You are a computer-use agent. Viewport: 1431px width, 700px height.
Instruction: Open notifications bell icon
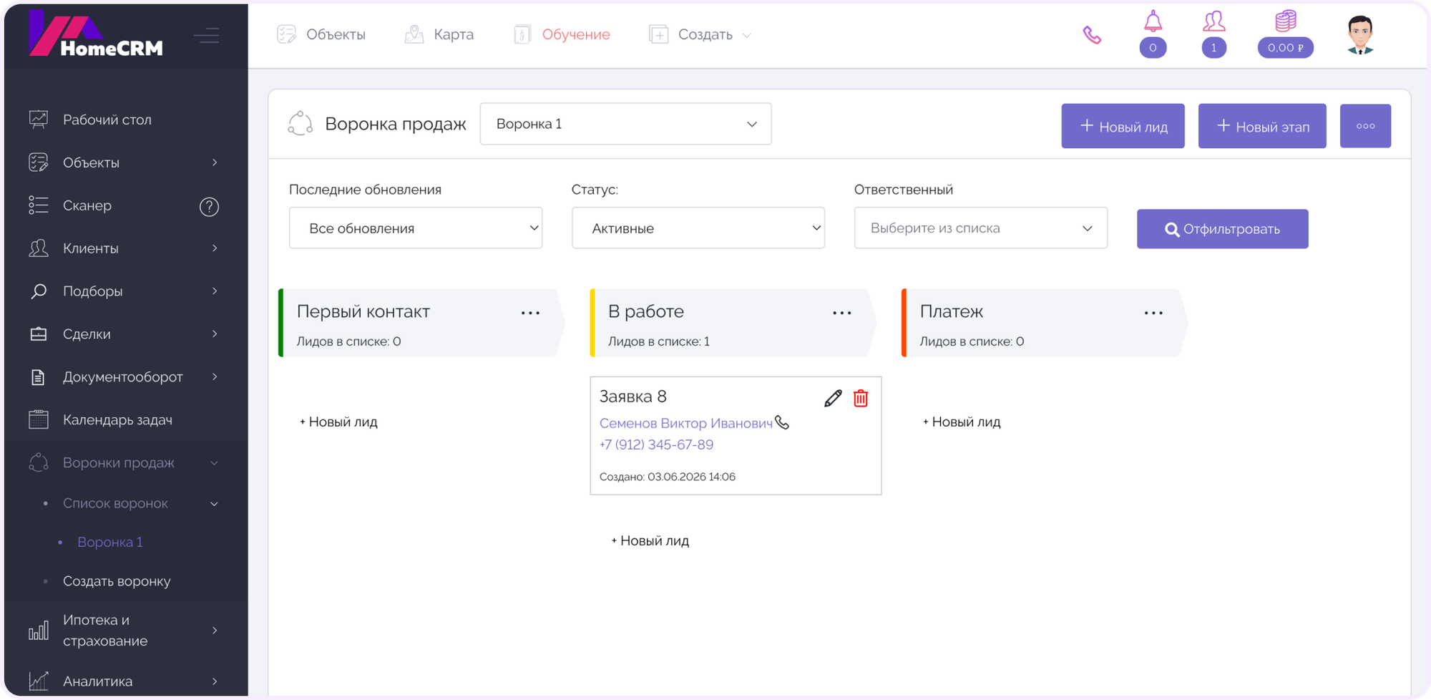pyautogui.click(x=1153, y=21)
